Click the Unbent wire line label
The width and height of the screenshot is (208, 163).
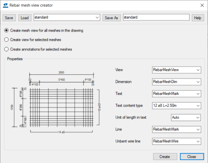[x=128, y=141]
